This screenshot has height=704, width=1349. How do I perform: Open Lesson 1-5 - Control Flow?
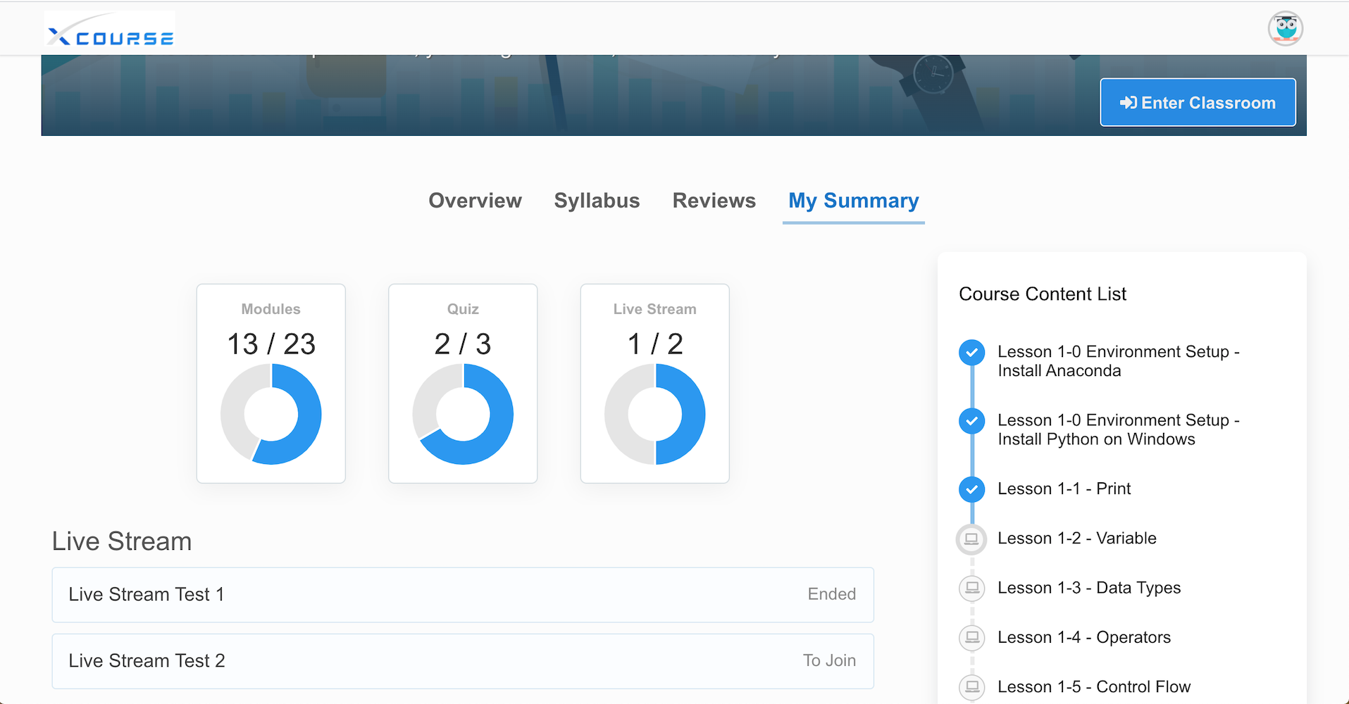point(1094,686)
